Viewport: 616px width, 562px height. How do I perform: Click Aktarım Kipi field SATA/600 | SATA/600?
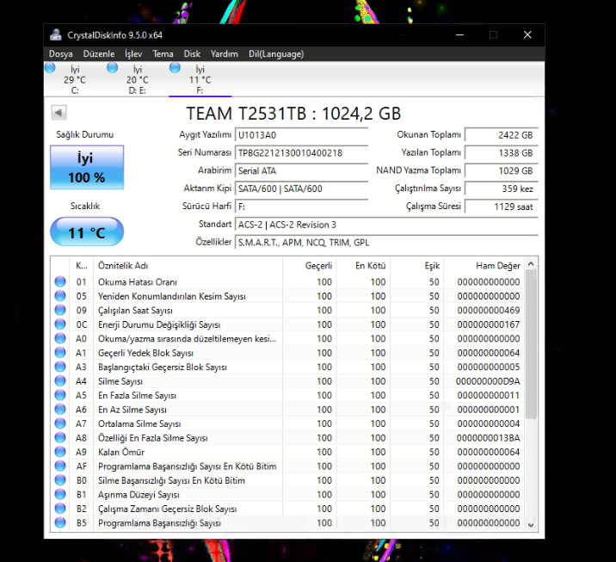point(301,188)
